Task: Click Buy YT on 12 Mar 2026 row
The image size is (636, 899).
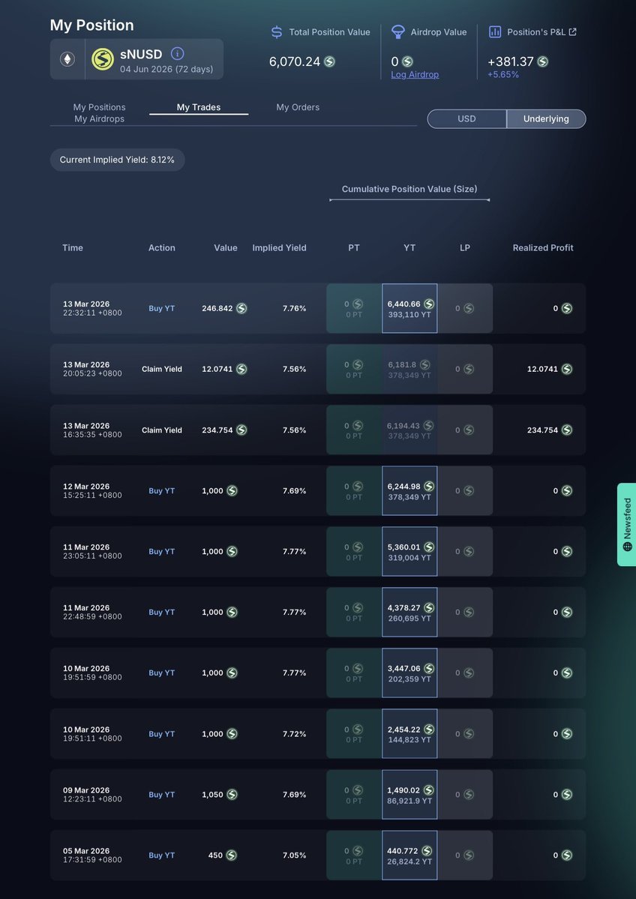Action: pos(162,491)
